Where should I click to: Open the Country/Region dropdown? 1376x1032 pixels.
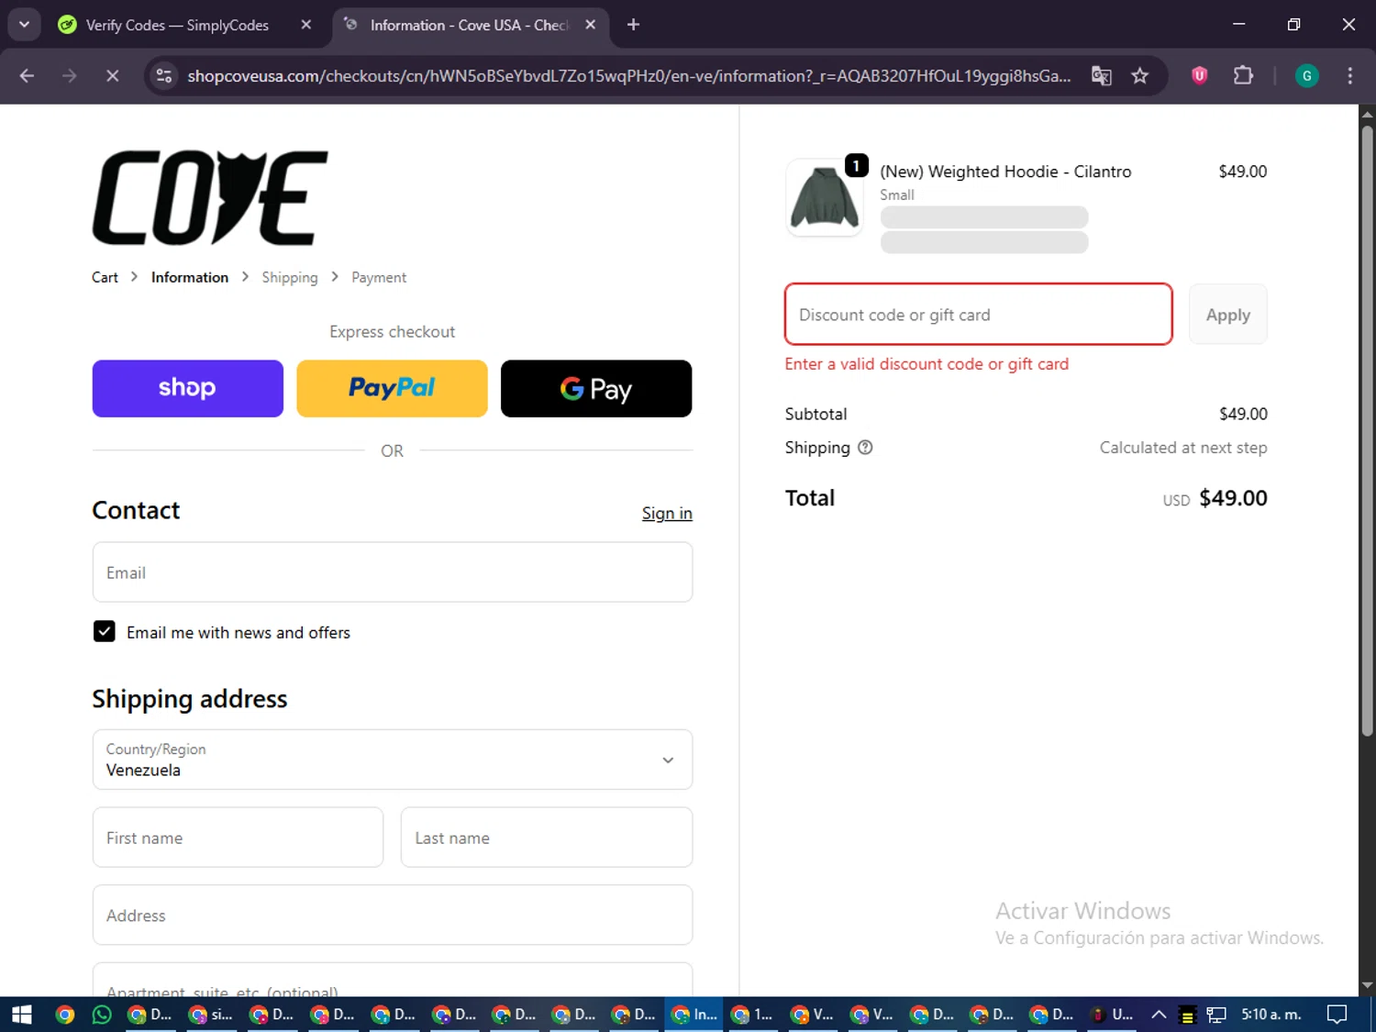pyautogui.click(x=393, y=760)
